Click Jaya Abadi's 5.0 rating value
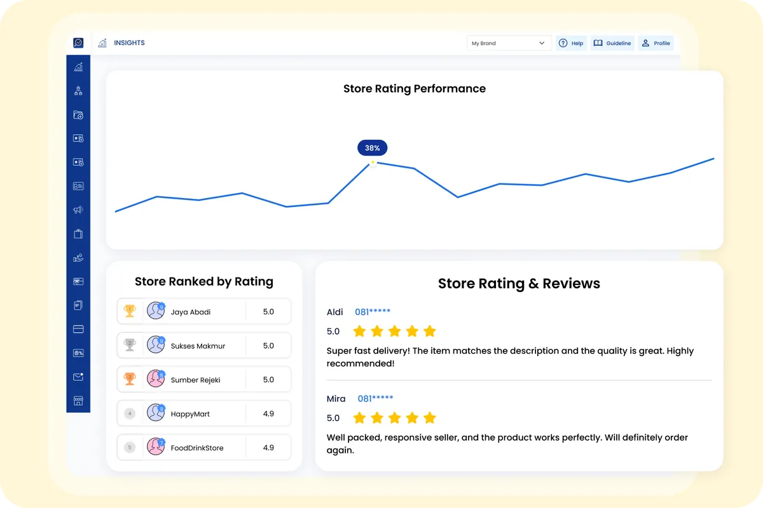This screenshot has width=763, height=508. click(268, 312)
